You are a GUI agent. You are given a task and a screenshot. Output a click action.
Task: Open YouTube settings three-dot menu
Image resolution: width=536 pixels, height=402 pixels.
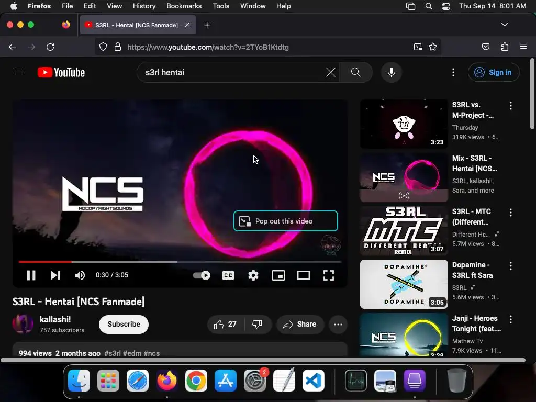(453, 72)
